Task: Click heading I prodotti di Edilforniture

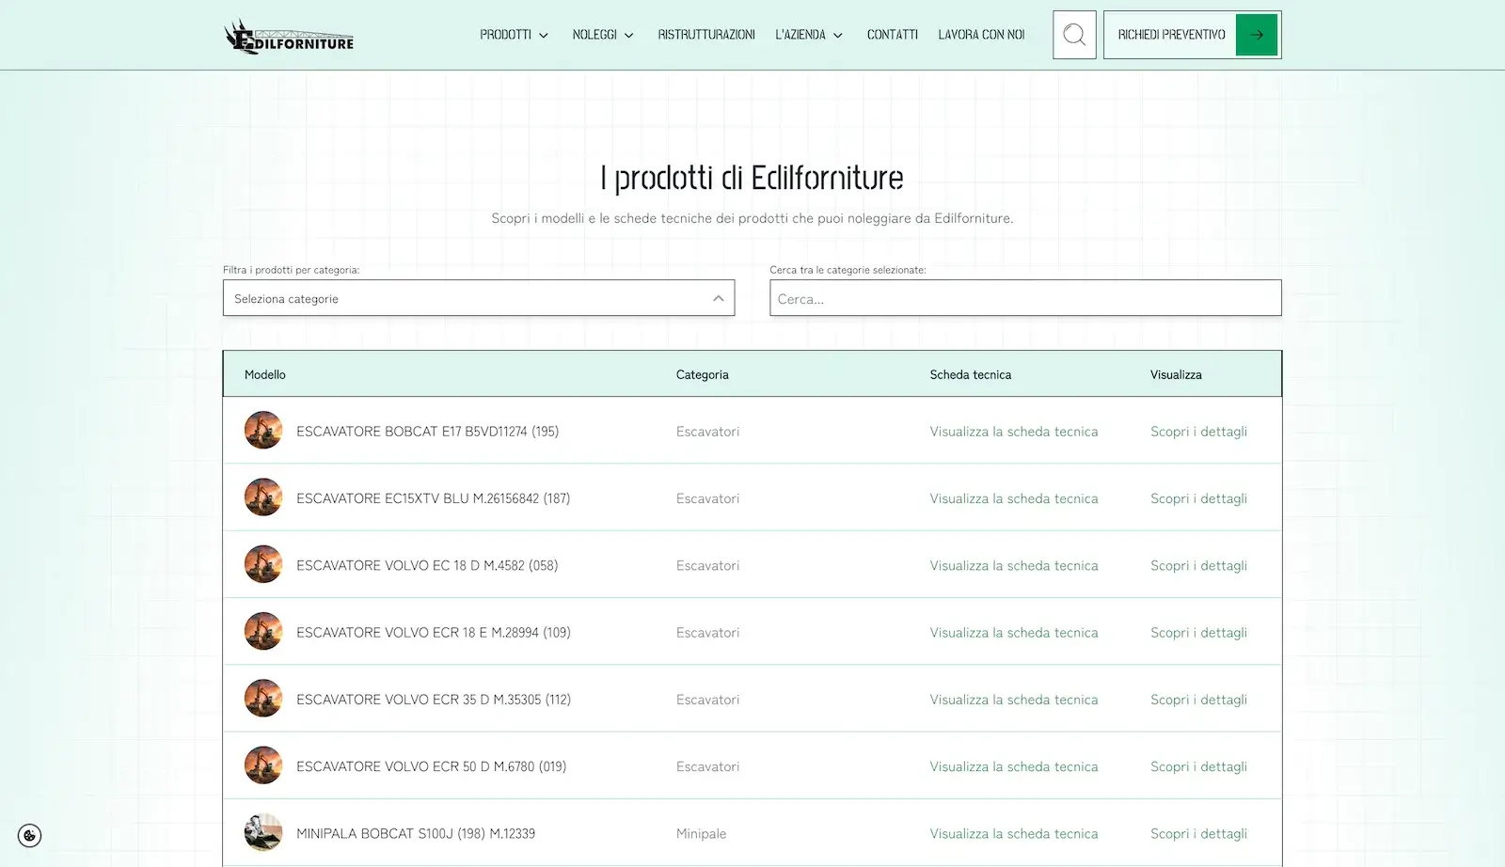Action: (x=752, y=178)
